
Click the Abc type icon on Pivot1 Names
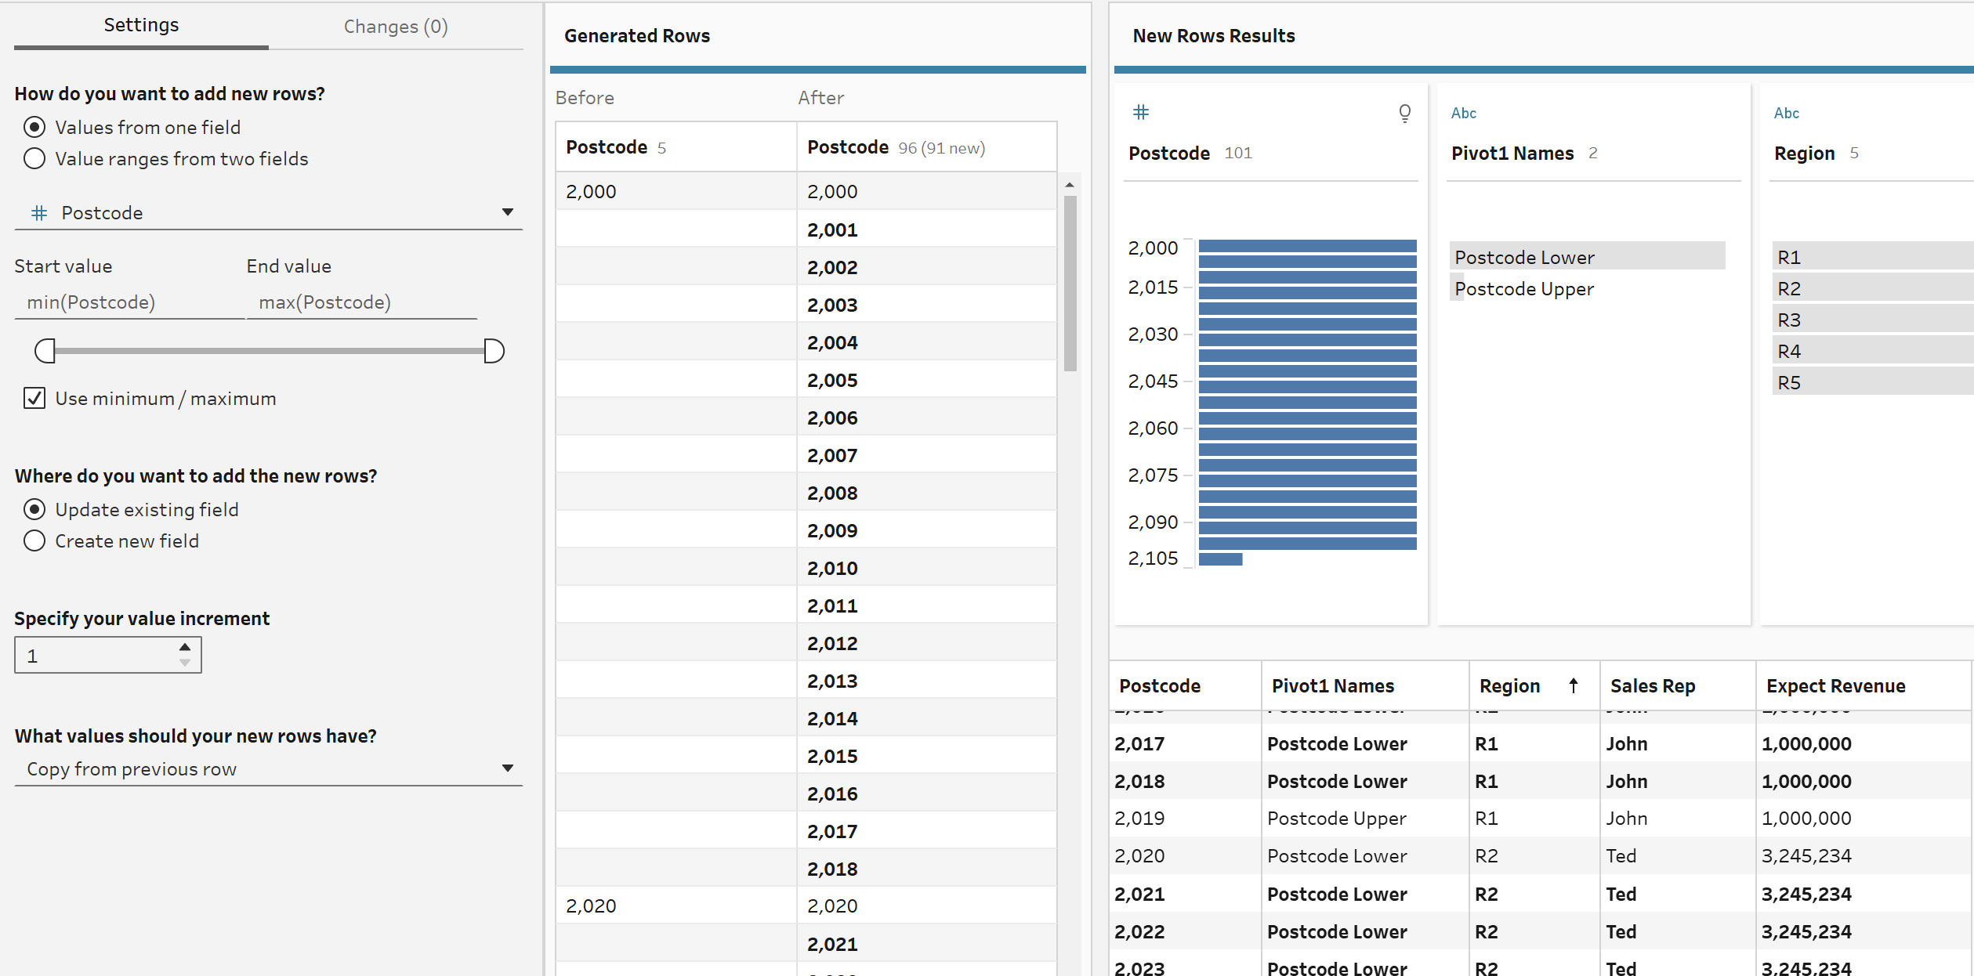[1463, 114]
